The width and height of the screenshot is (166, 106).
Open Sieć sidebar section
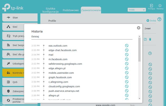13,27
